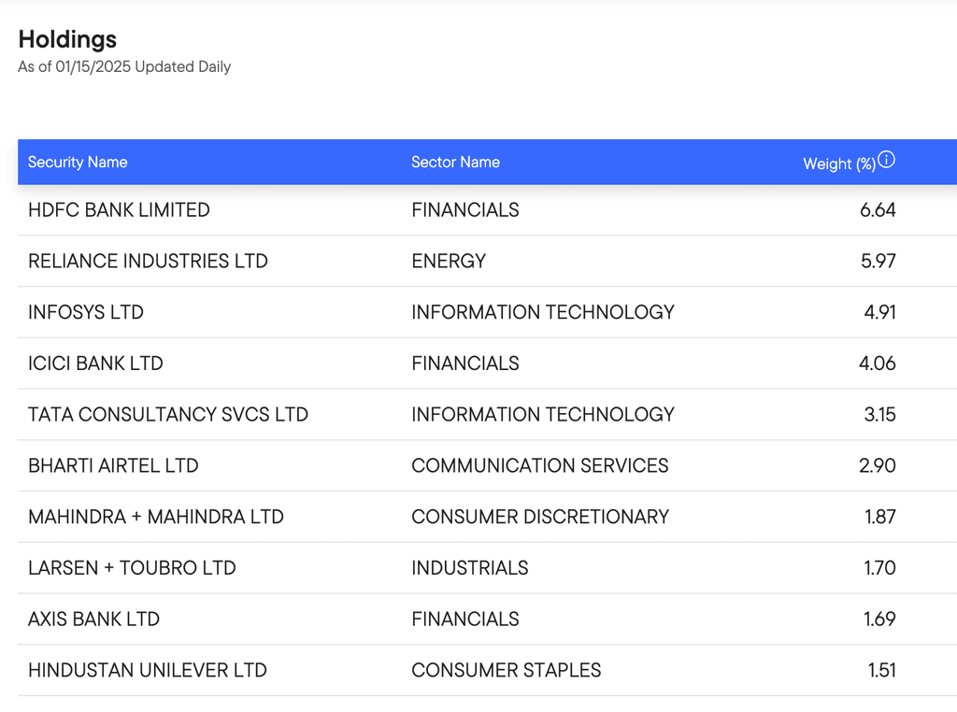Choose the ICICI BANK LTD entry
This screenshot has width=957, height=712.
tap(95, 363)
